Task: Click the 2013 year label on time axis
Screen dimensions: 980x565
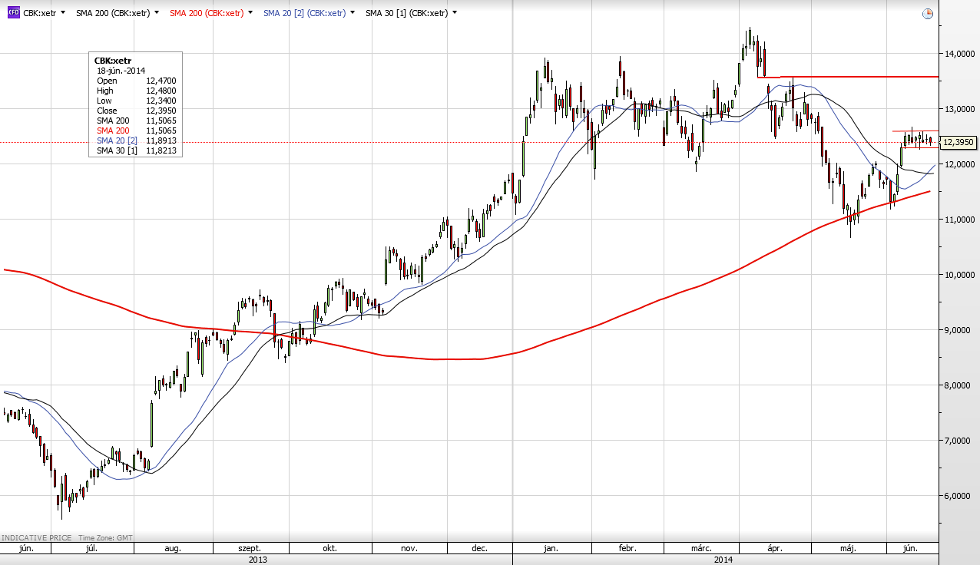Action: click(x=258, y=560)
